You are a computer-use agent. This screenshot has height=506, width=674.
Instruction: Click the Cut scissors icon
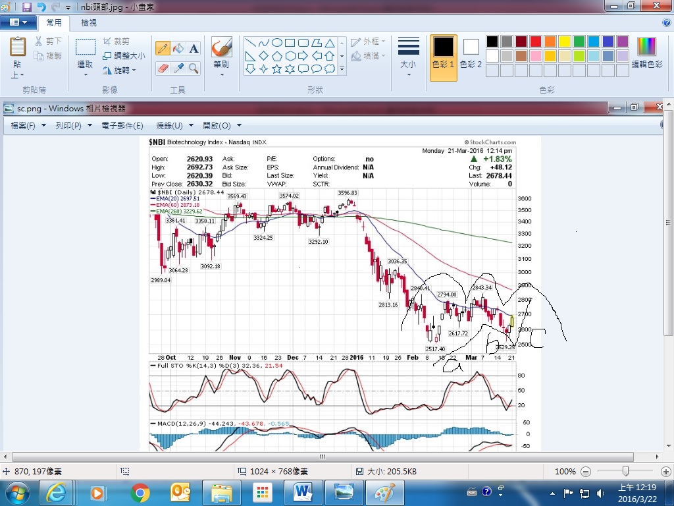[39, 42]
